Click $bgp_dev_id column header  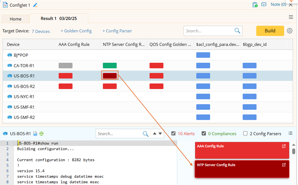pyautogui.click(x=264, y=44)
